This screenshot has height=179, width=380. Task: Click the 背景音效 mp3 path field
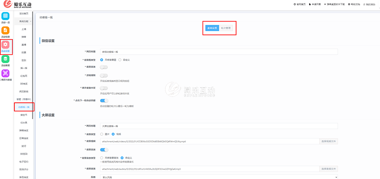pyautogui.click(x=210, y=168)
